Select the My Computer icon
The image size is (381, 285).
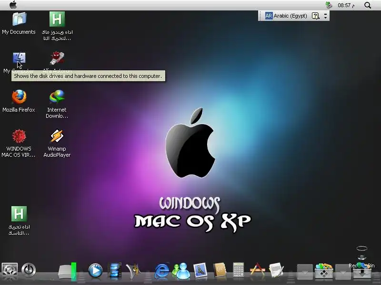click(x=19, y=58)
